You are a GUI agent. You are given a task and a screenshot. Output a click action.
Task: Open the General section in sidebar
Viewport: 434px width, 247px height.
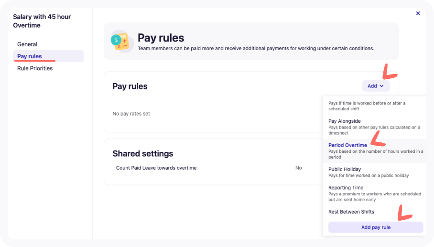click(x=27, y=44)
